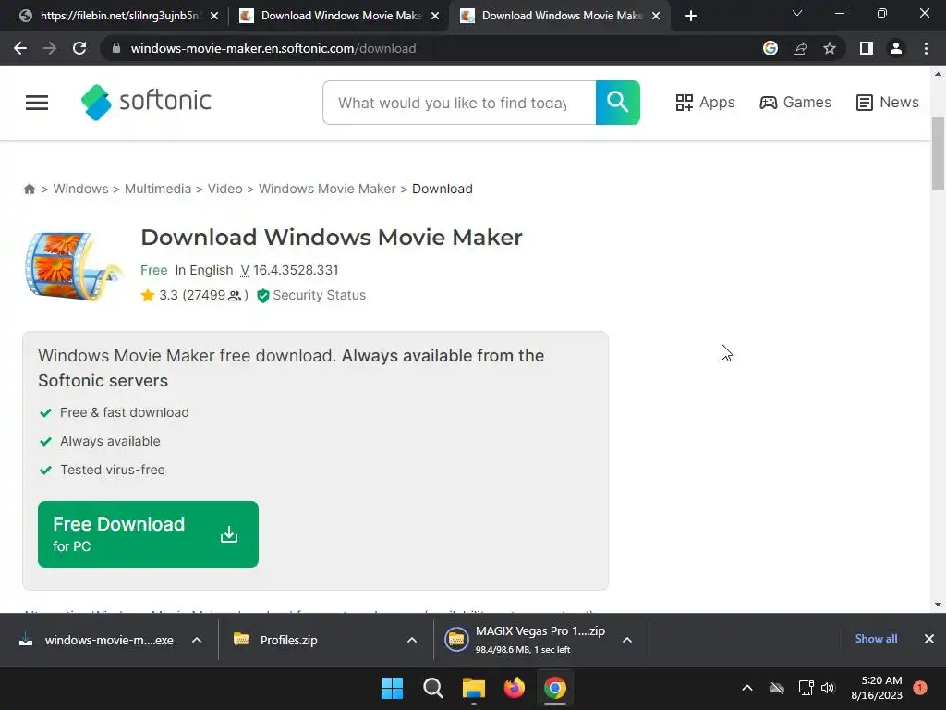946x710 pixels.
Task: Click the teal search magnifier button
Action: (x=617, y=103)
